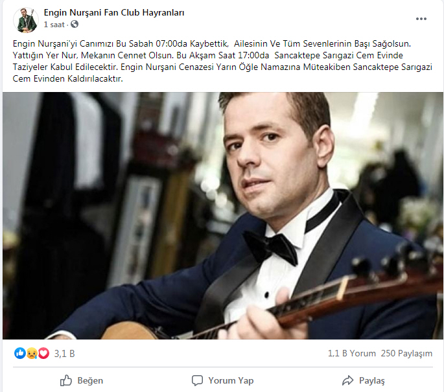Select Yorum Yap to comment
444x392 pixels.
point(222,380)
